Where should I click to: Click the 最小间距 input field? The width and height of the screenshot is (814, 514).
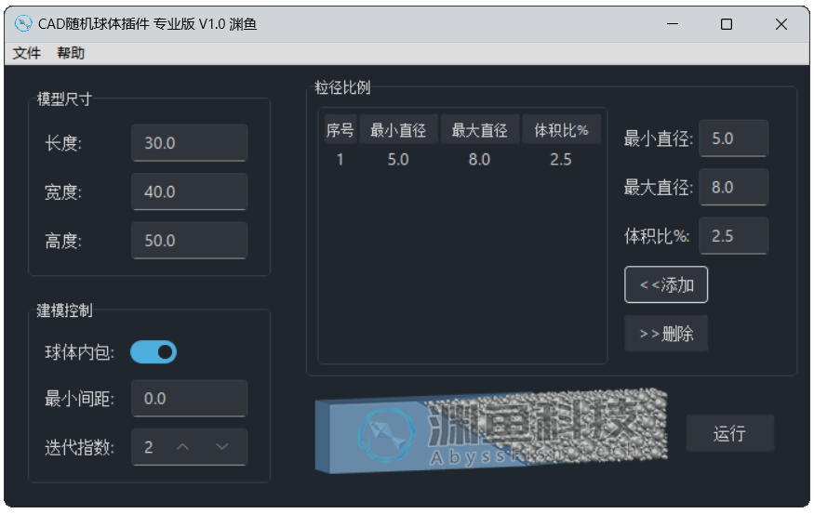click(x=190, y=399)
